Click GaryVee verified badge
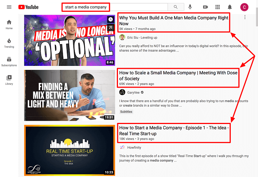Screen dimensions: 258x177 [x=142, y=92]
